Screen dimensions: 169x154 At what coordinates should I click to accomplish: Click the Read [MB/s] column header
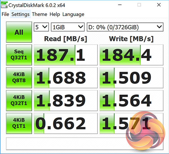point(66,39)
